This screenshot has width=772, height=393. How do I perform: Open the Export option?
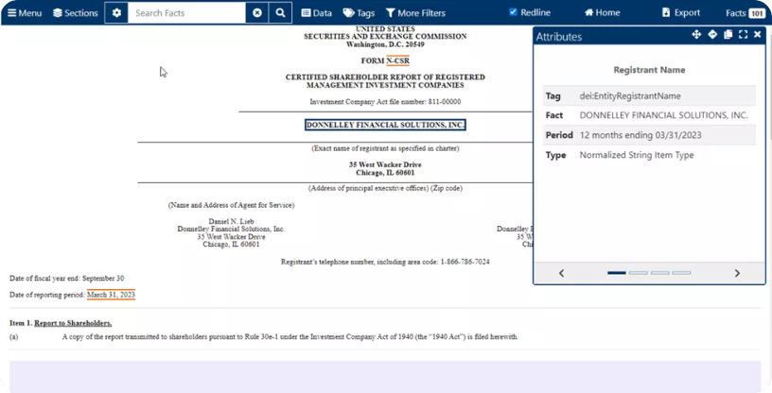[681, 13]
